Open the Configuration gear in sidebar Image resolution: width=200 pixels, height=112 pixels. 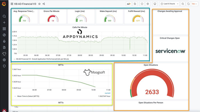point(4,60)
